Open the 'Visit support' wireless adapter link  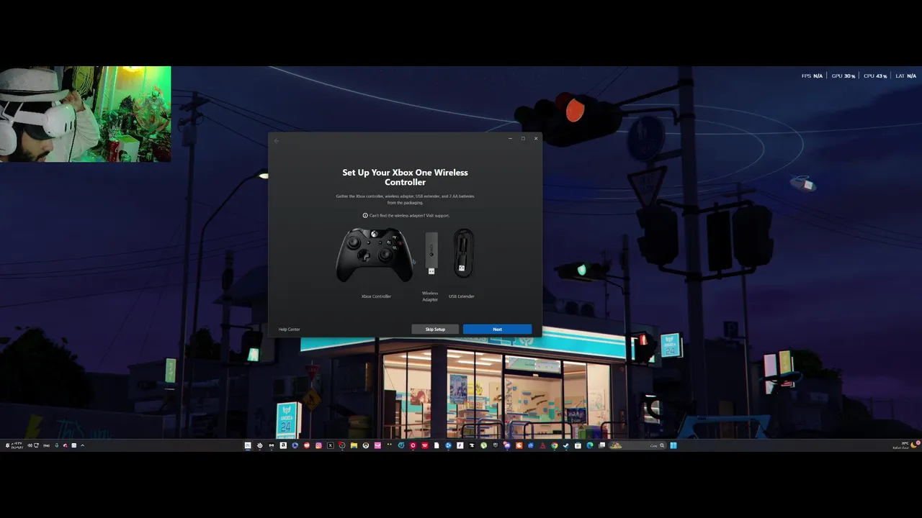click(x=437, y=215)
